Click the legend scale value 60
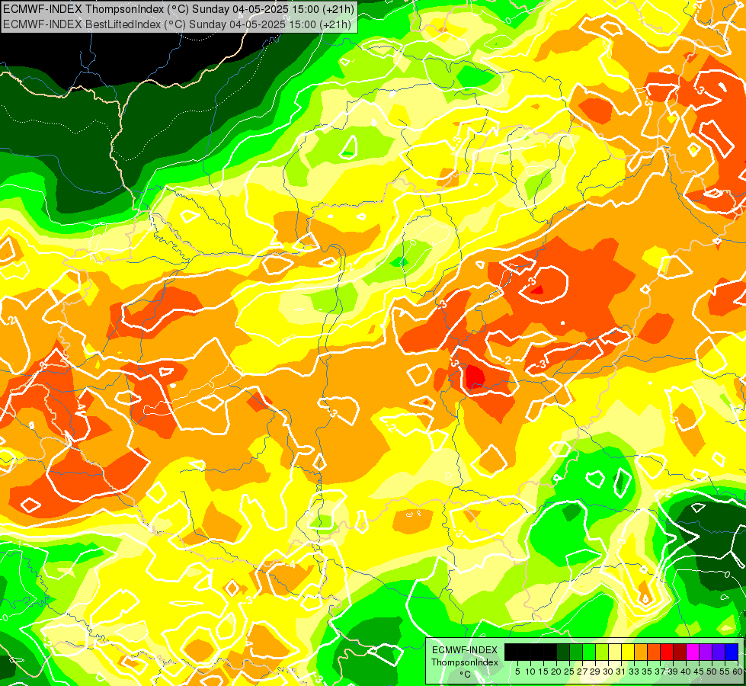Screen dimensions: 746x686 (x=738, y=672)
